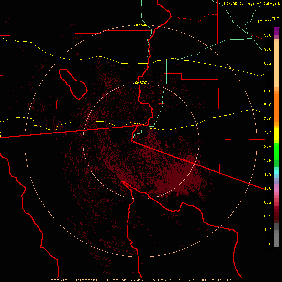
Task: Pick the orange segment of the color bar
Action: (277, 108)
